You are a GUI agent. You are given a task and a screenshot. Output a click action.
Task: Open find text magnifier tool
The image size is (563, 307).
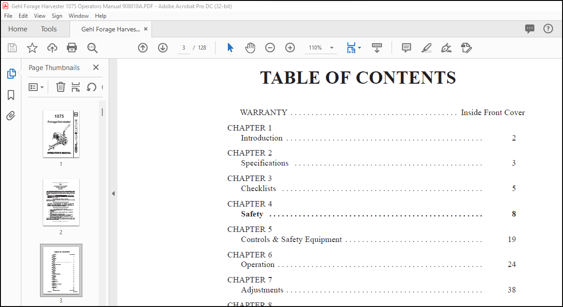[x=92, y=48]
